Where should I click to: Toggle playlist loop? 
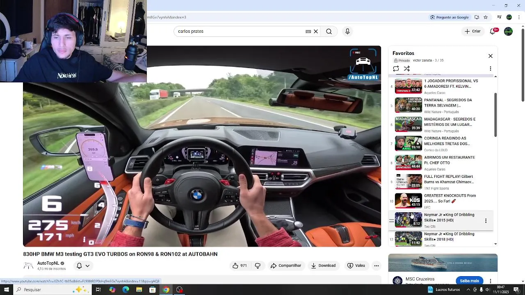click(x=396, y=69)
